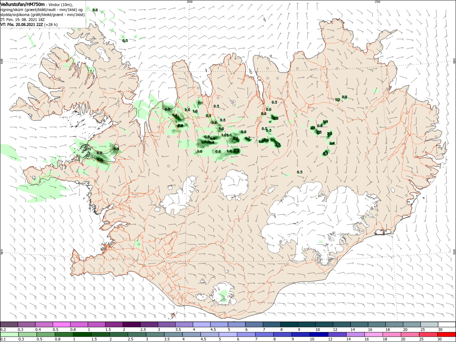The height and width of the screenshot is (342, 456).
Task: Pick the magenta 1 swatch in the snow legend
Action: 97,325
